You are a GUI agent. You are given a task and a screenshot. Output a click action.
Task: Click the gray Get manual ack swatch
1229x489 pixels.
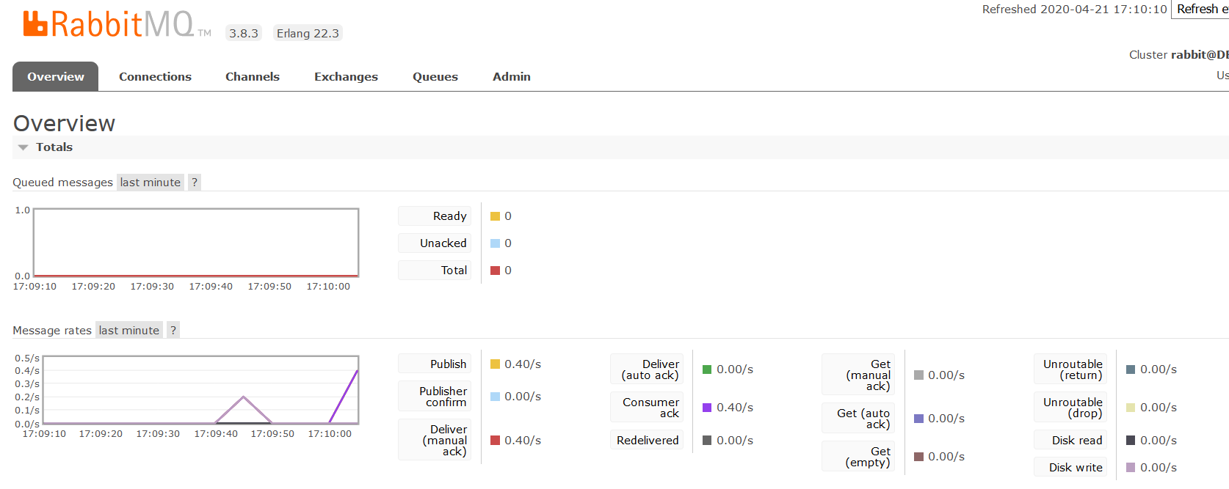(918, 375)
